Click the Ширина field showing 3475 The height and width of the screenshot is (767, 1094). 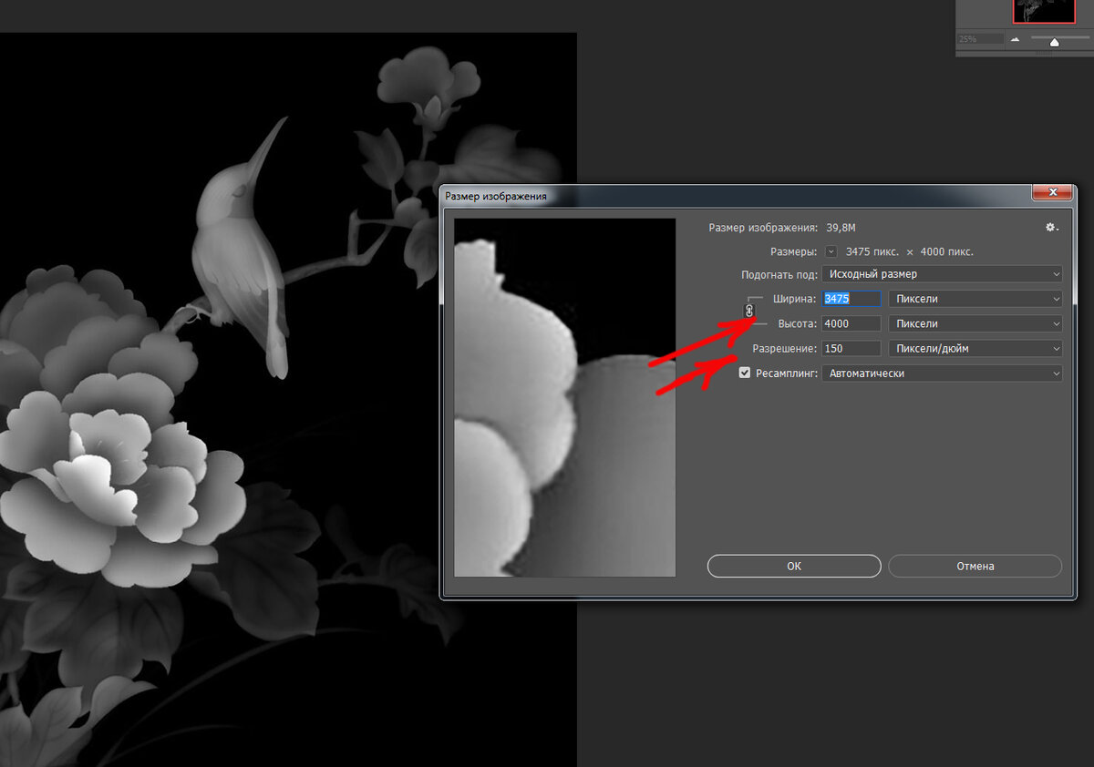[x=851, y=298]
